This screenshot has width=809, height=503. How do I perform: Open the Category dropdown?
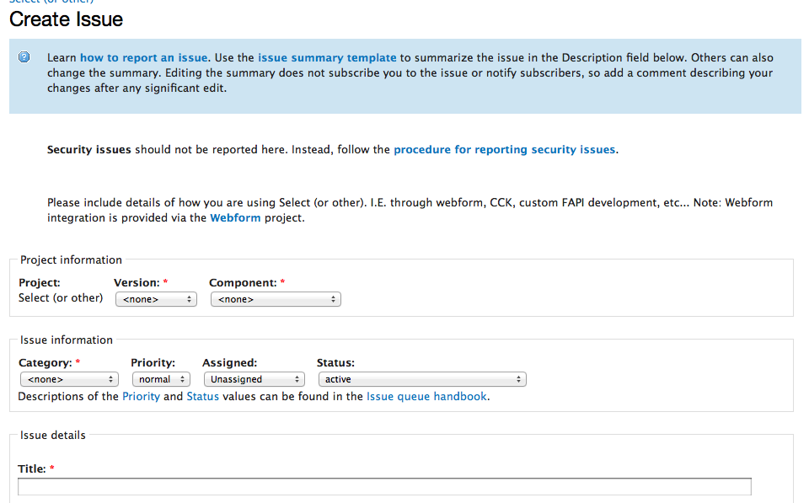69,379
